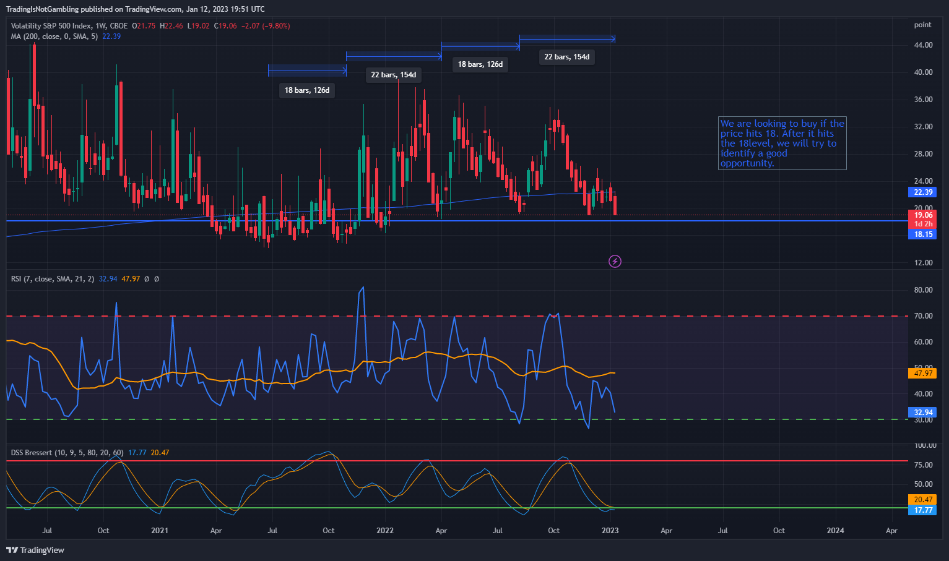This screenshot has width=949, height=561.
Task: Click the RSI (7, close, SMA, 21, 2) legend
Action: 53,279
